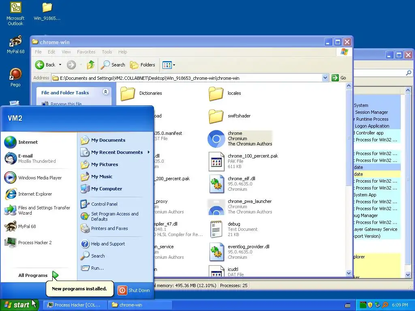Click Process Hacker search magnifier icon
415x311 pixels.
409,72
